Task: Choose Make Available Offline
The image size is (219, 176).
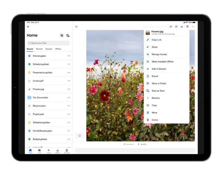Action: pos(167,62)
